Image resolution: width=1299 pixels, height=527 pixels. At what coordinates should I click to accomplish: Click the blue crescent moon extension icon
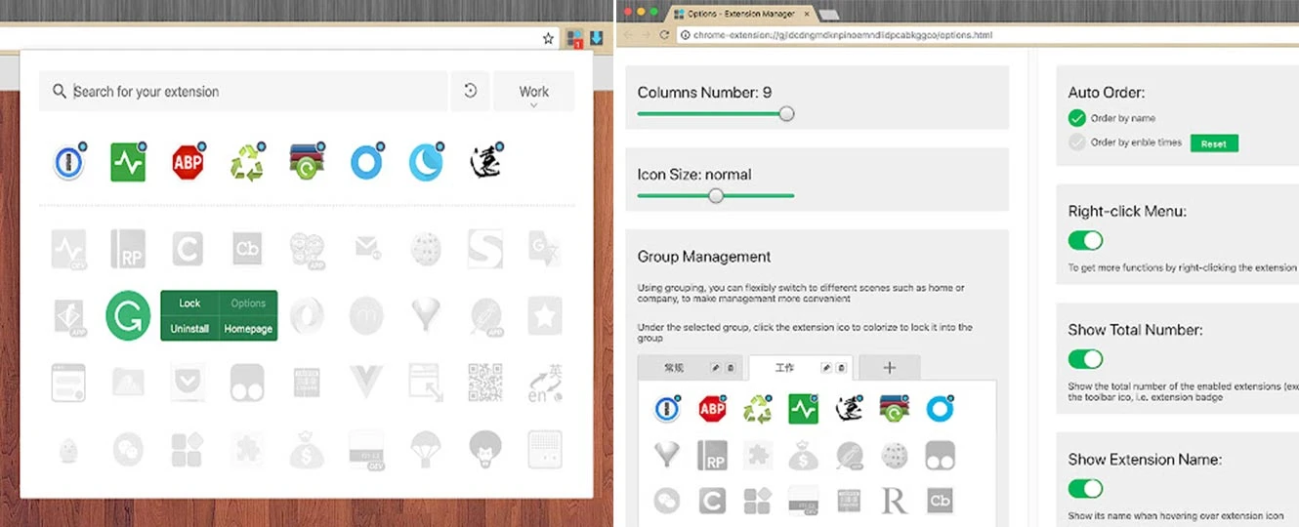pyautogui.click(x=426, y=162)
